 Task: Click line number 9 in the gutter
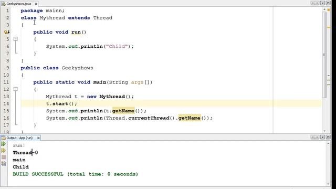[x=7, y=68]
